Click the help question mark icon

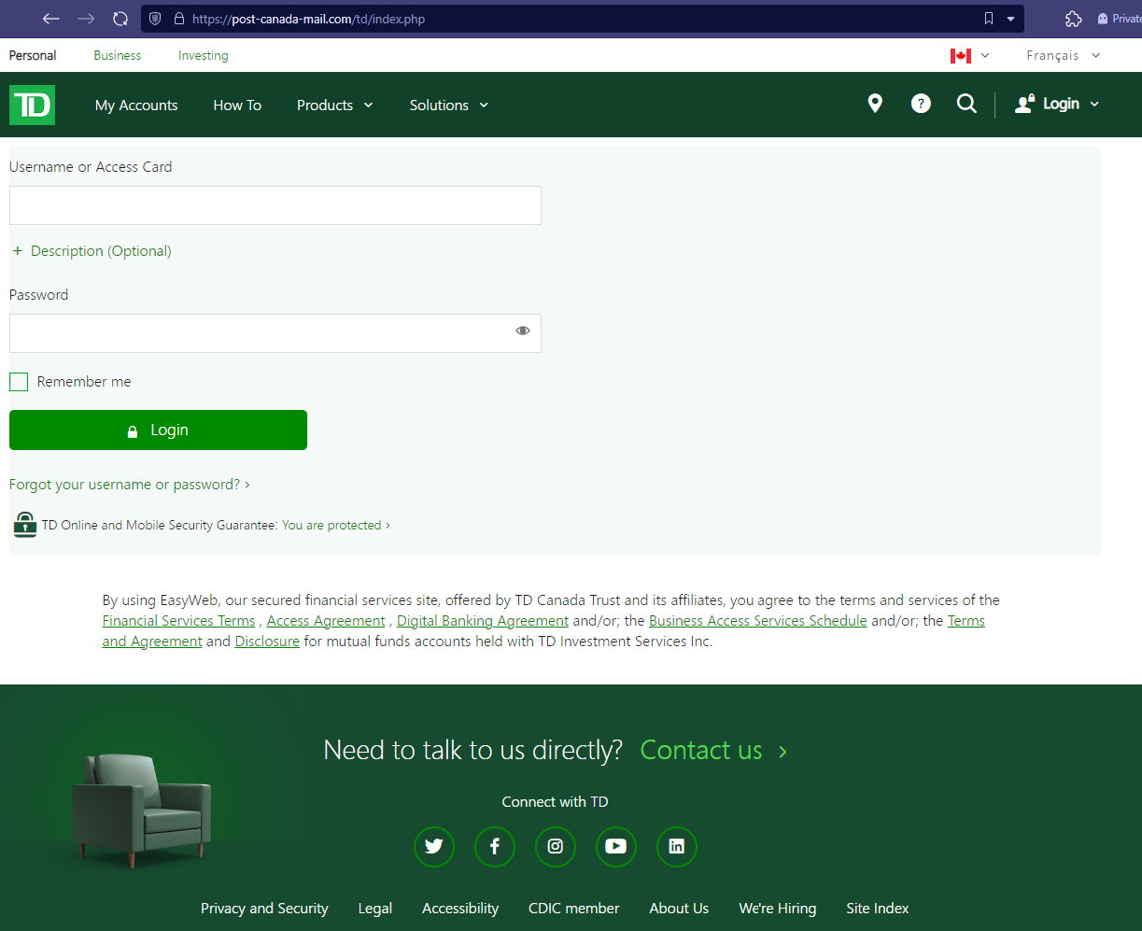pyautogui.click(x=921, y=104)
